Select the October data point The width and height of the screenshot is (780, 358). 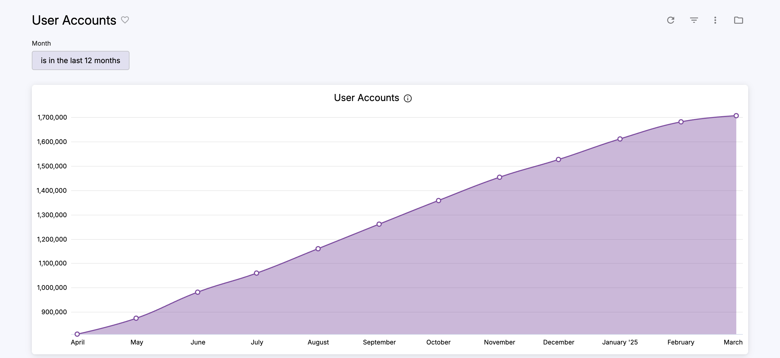(x=439, y=200)
